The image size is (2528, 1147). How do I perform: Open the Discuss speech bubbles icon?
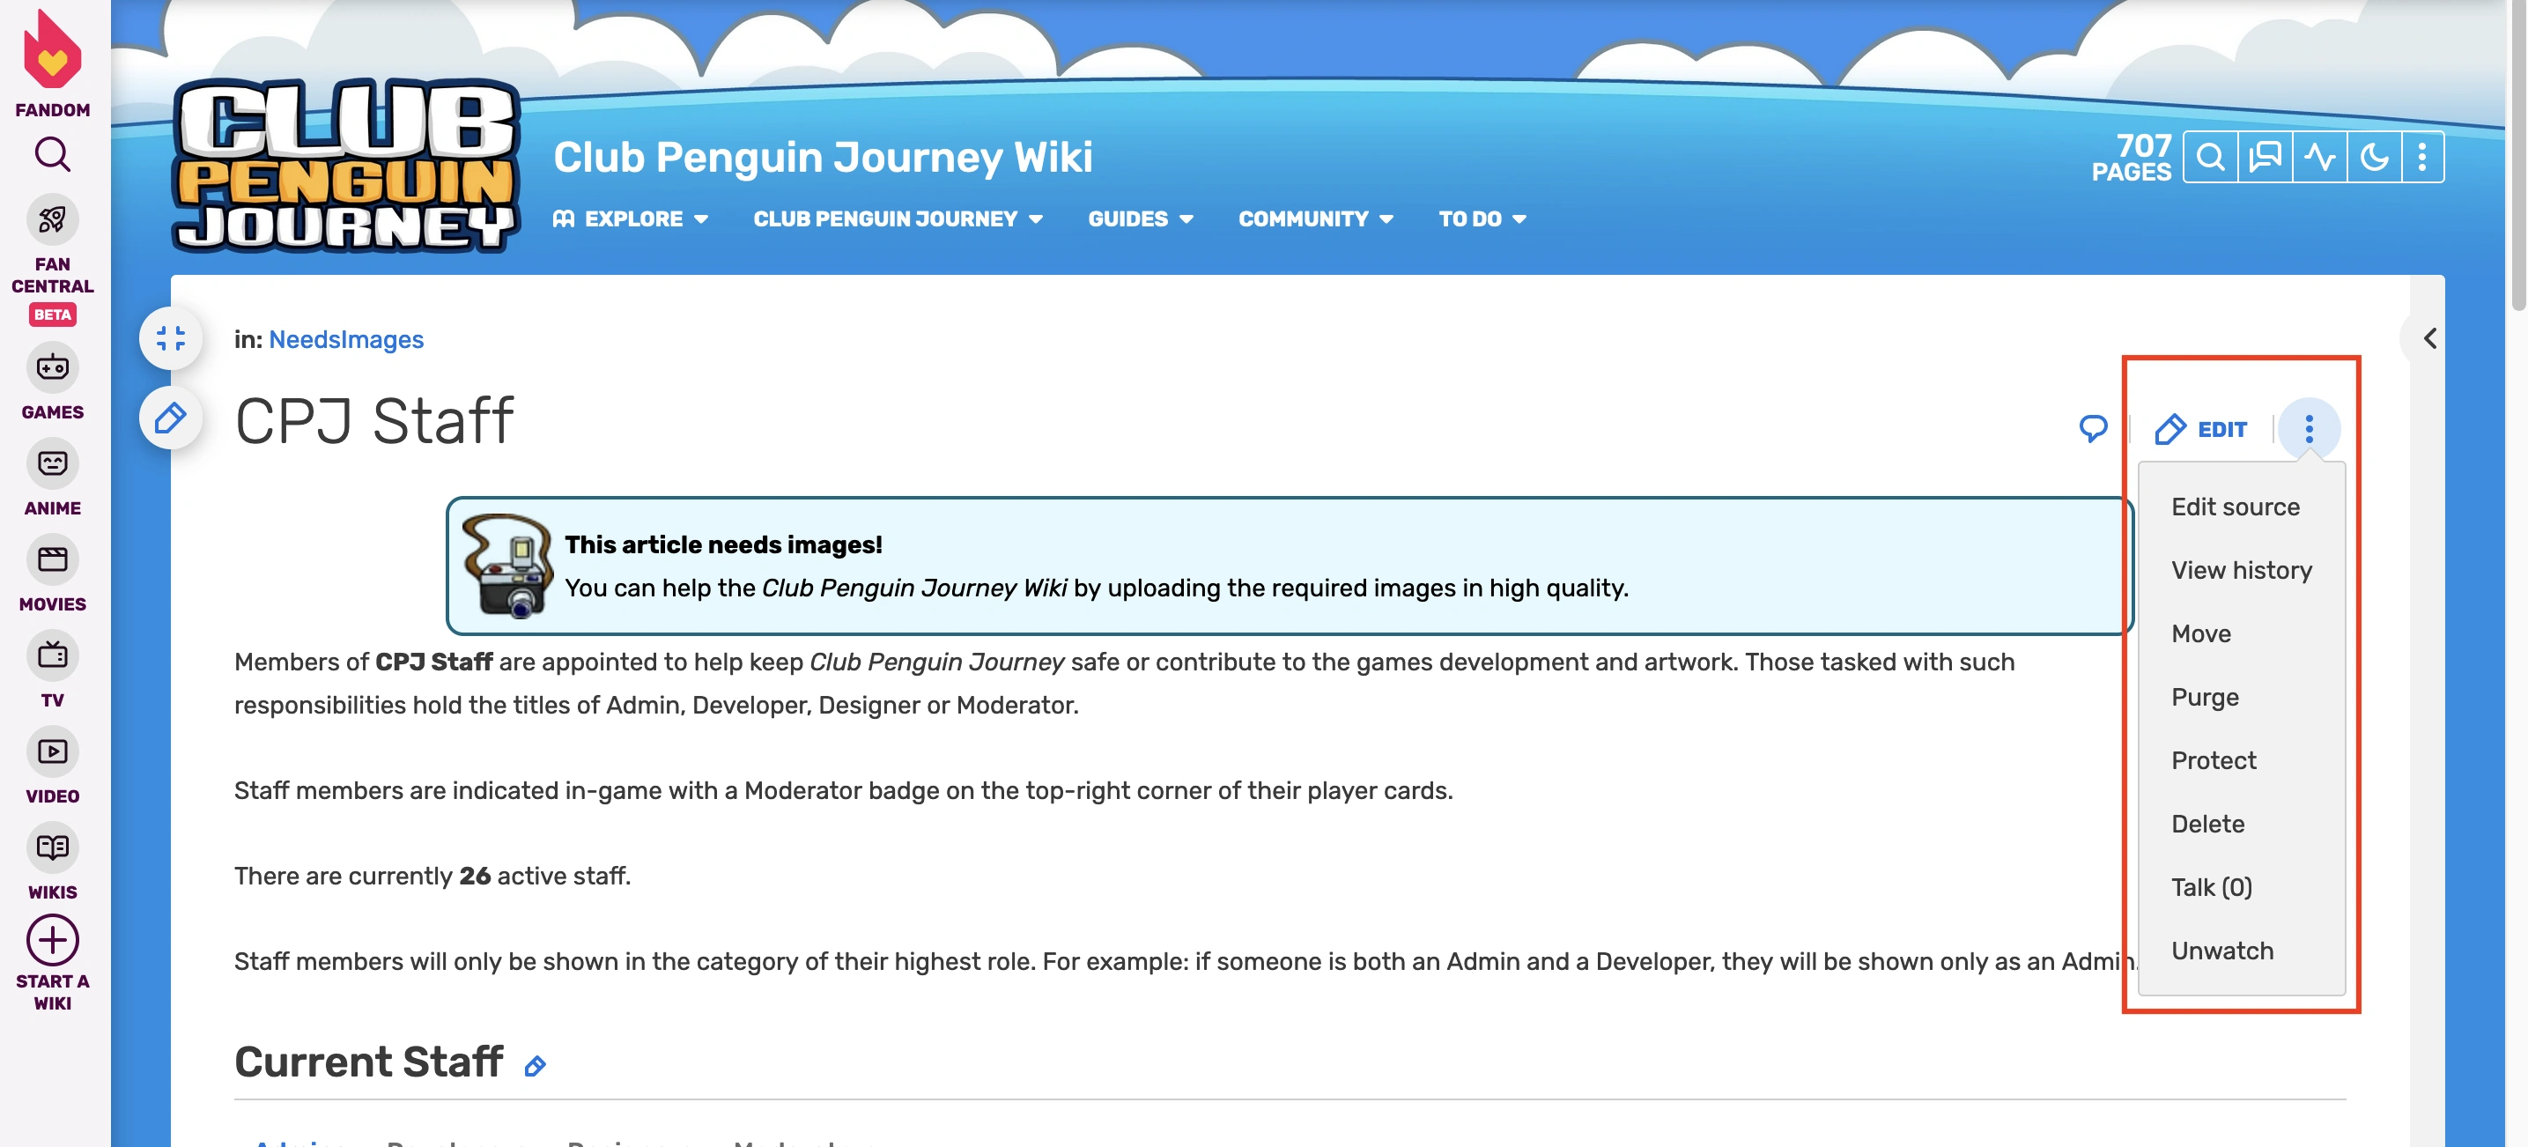click(x=2265, y=157)
